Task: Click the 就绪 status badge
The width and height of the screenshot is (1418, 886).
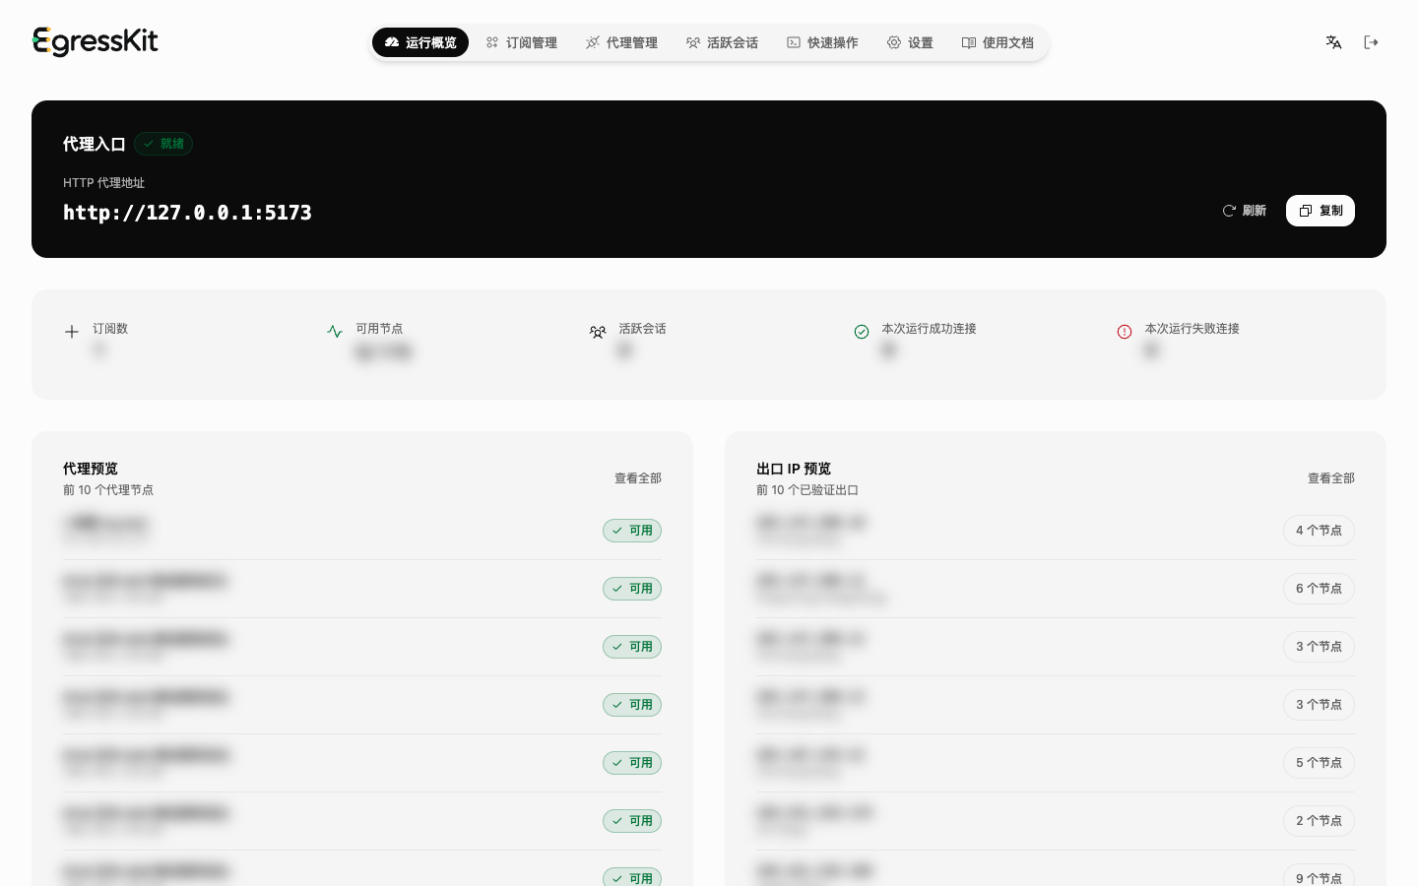Action: pyautogui.click(x=163, y=144)
